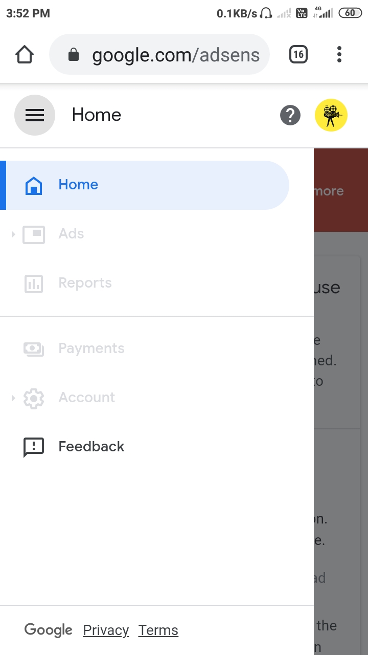The width and height of the screenshot is (368, 655).
Task: Open the Privacy link
Action: (106, 630)
